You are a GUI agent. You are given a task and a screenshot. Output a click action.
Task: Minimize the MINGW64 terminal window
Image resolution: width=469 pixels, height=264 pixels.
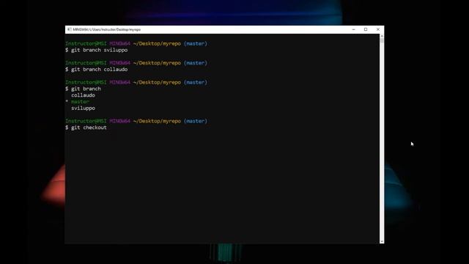tap(353, 29)
